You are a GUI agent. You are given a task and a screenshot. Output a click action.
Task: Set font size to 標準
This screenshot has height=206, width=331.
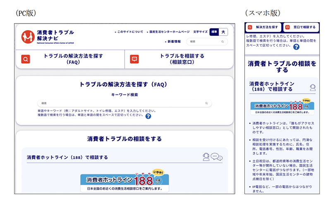pos(214,32)
